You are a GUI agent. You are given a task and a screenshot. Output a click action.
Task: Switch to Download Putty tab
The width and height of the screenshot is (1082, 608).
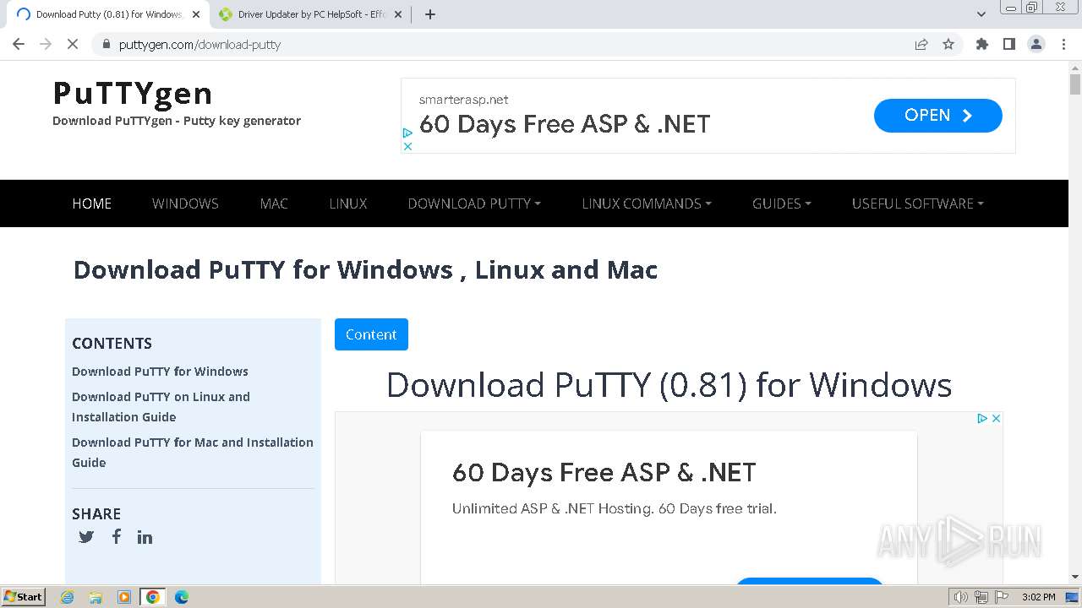pos(108,14)
